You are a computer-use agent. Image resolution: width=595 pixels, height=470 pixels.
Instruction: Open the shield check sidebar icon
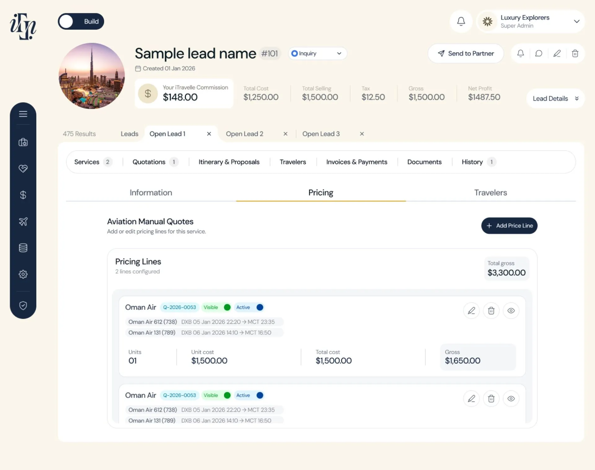click(x=23, y=305)
